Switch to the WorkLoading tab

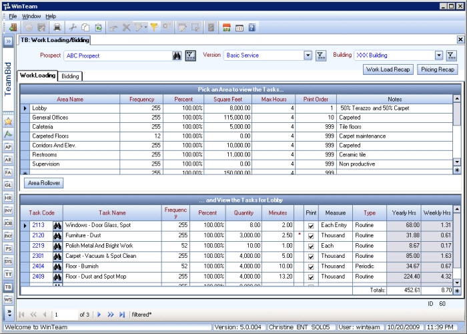(x=37, y=75)
